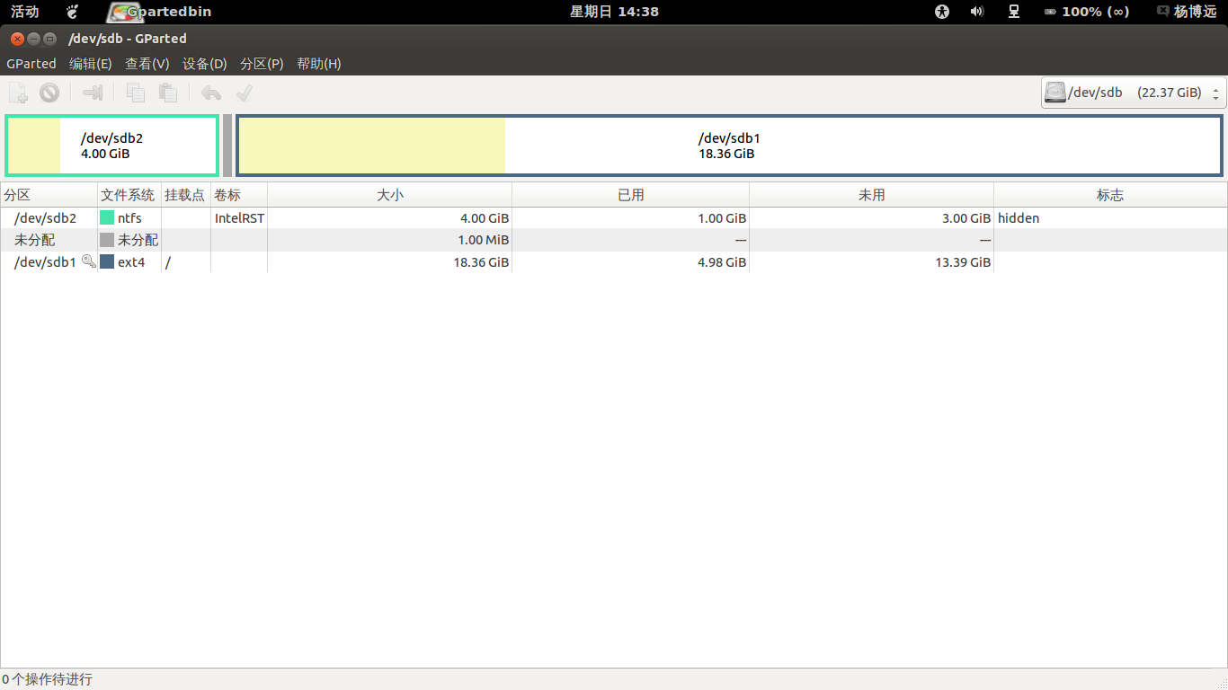The height and width of the screenshot is (690, 1228).
Task: Open the 分区(P) menu
Action: click(x=262, y=64)
